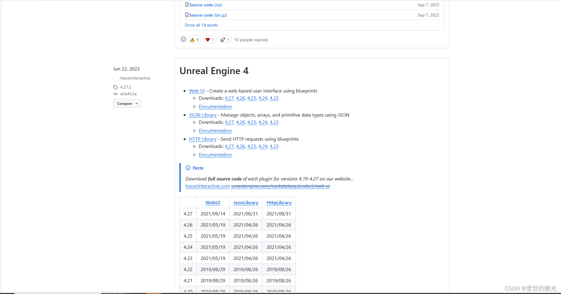
Task: Open the JsonLibrary table header link
Action: pyautogui.click(x=246, y=202)
